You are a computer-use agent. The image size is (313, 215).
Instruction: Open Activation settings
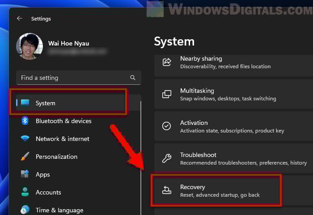233,126
